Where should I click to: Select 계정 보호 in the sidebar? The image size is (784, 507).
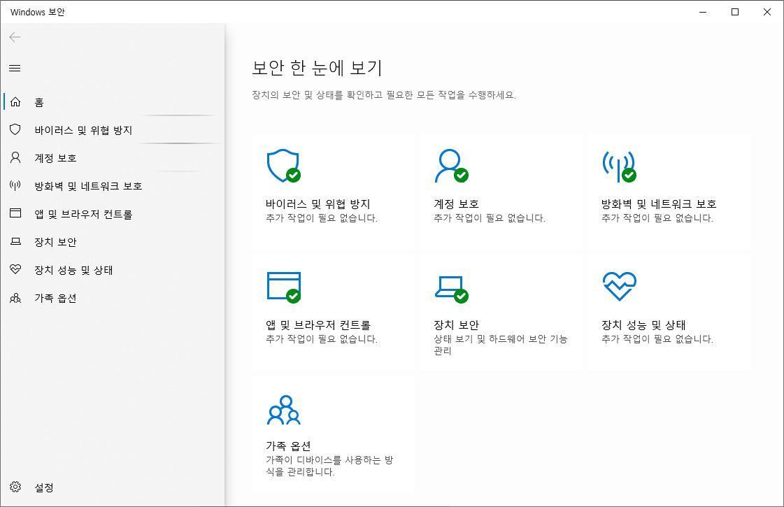coord(55,159)
